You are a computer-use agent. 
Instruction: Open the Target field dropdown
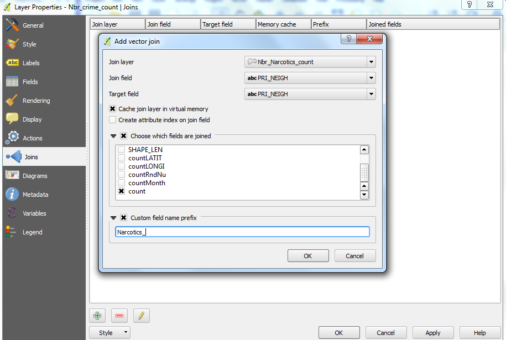(x=372, y=94)
